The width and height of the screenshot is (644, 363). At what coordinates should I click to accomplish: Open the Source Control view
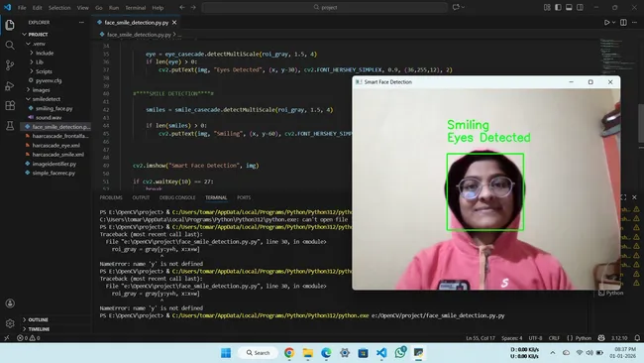tap(10, 65)
